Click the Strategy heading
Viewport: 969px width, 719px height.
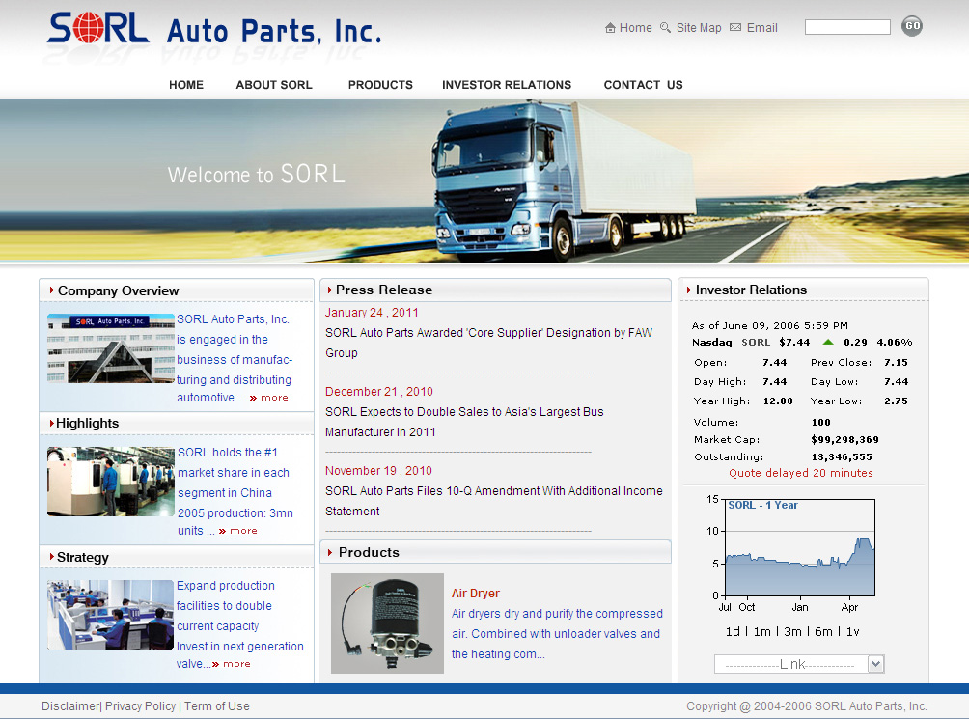pos(83,557)
